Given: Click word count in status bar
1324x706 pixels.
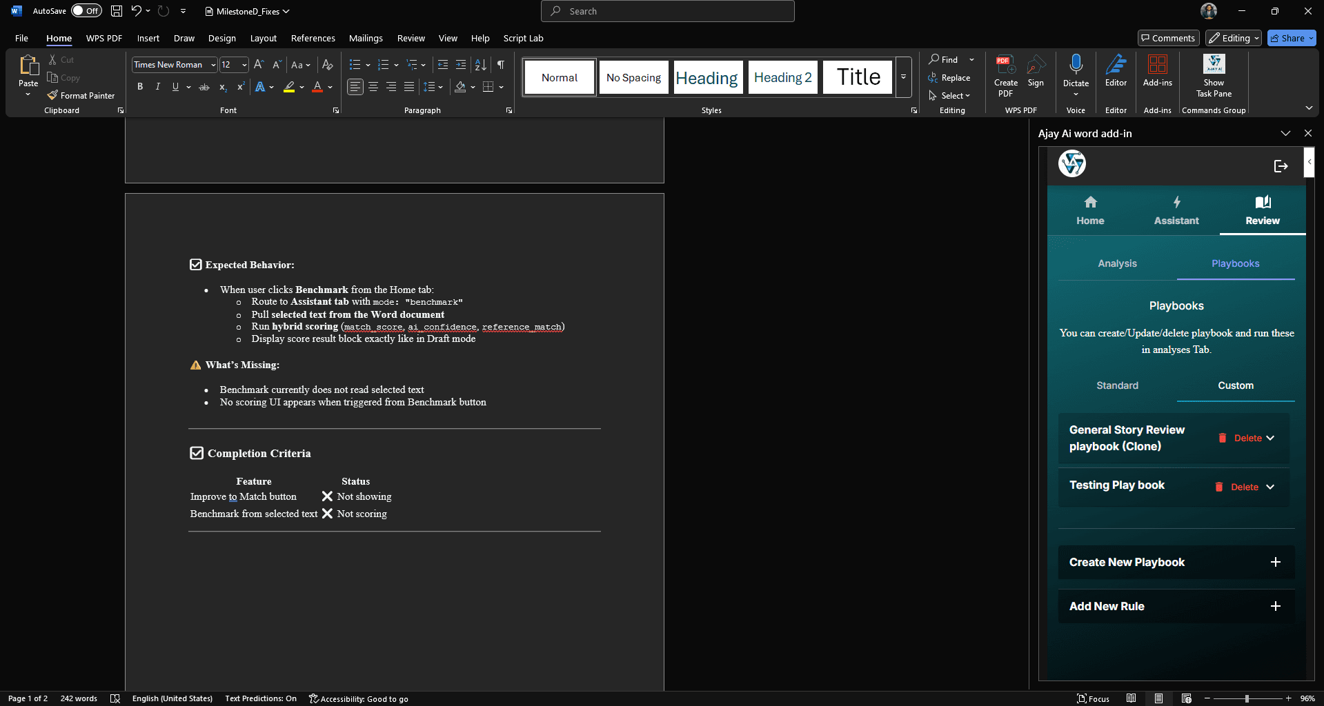Looking at the screenshot, I should click(x=79, y=698).
